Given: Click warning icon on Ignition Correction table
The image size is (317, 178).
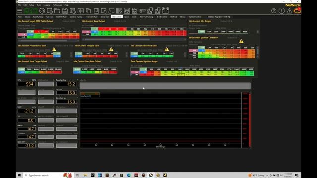Looking at the screenshot, I should (x=241, y=41).
